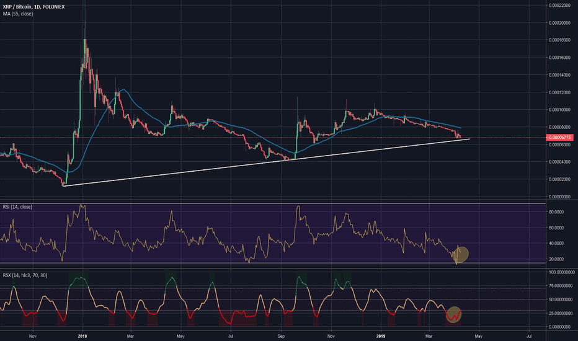Image resolution: width=578 pixels, height=341 pixels.
Task: Click the Nov label just before 2019
Action: pyautogui.click(x=331, y=336)
